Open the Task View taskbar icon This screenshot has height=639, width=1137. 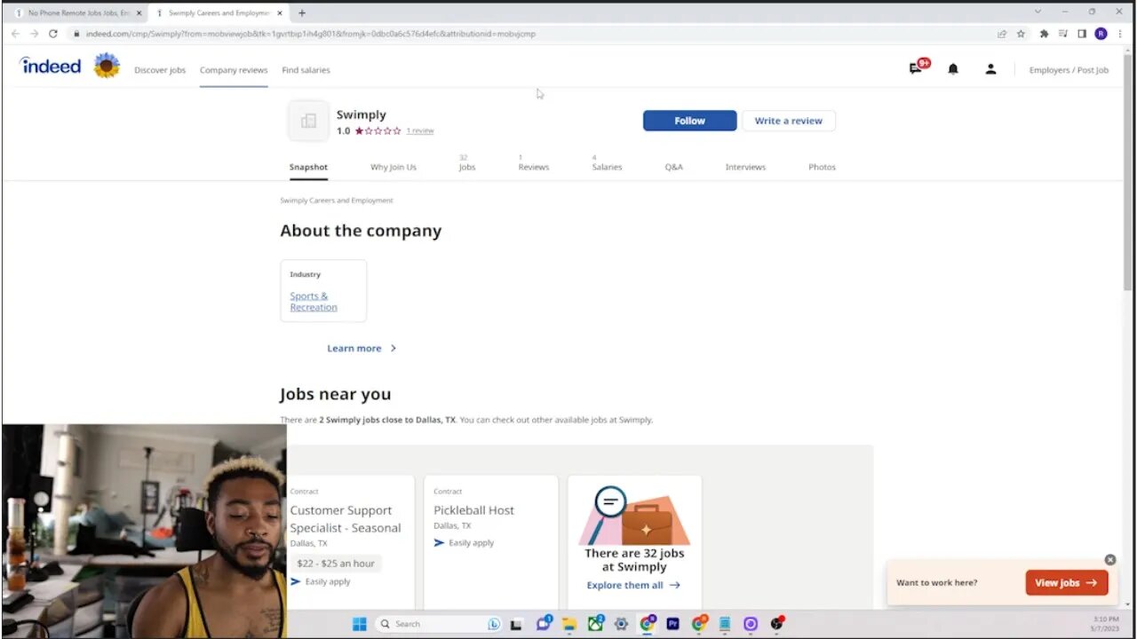pos(516,624)
